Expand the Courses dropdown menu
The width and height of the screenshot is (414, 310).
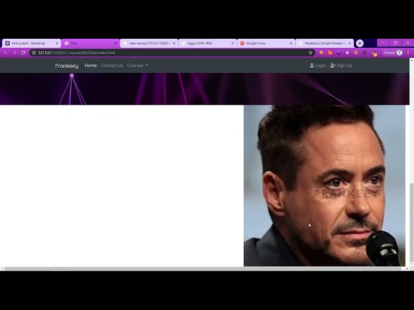click(138, 66)
